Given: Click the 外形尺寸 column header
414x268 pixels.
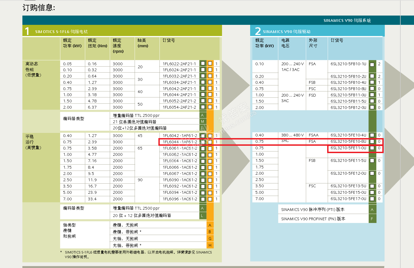Looking at the screenshot, I should point(313,43).
